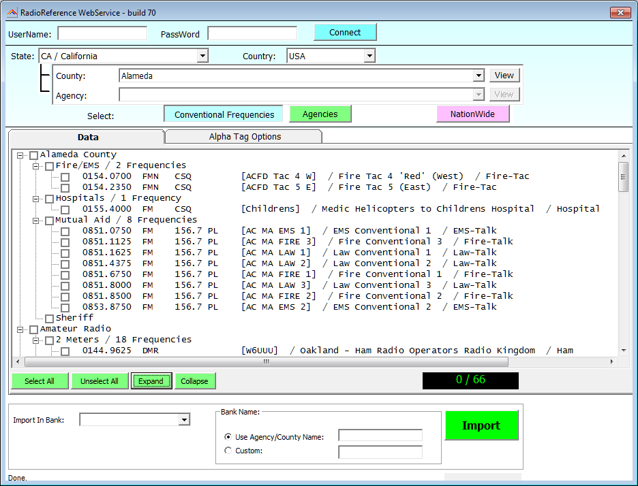
Task: Click the UserName input field
Action: (102, 33)
